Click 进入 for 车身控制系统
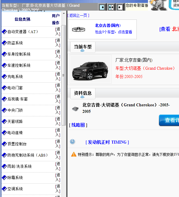The width and height of the screenshot is (179, 197). pyautogui.click(x=58, y=54)
